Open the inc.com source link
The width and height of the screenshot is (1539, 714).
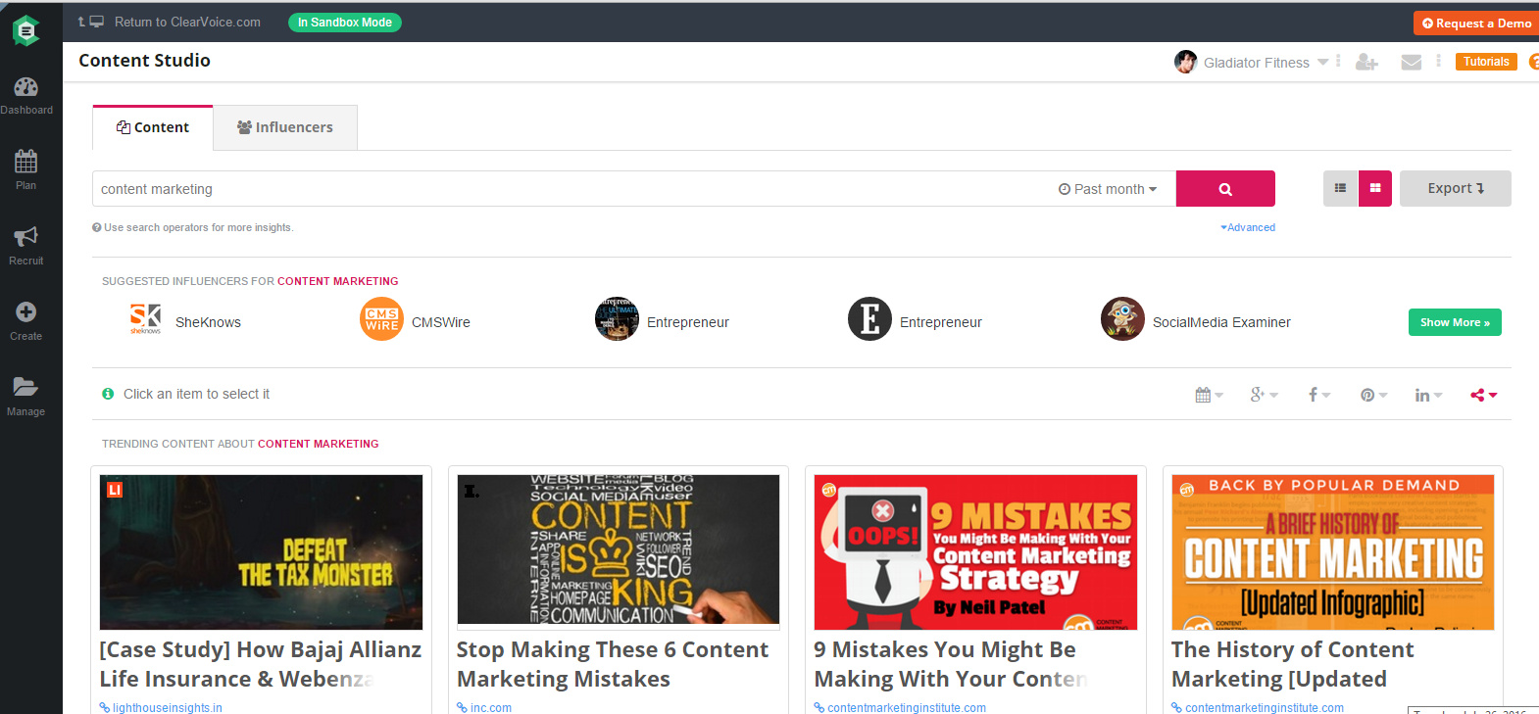491,707
